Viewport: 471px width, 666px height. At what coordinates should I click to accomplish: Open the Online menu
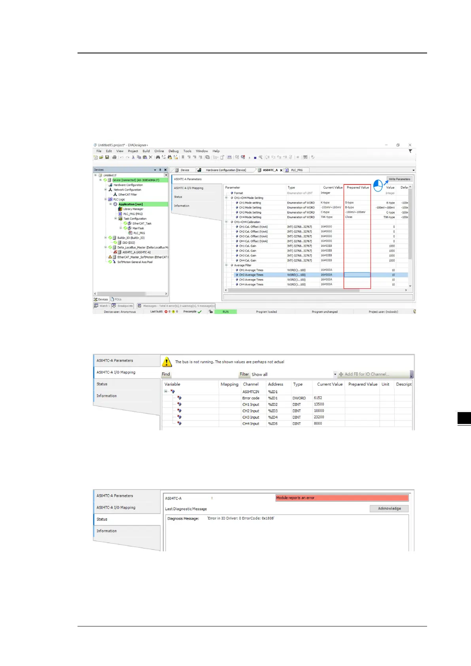pos(159,151)
